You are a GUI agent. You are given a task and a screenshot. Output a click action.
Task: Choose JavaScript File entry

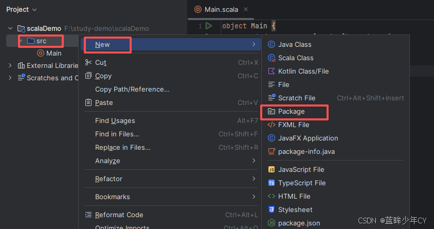coord(335,169)
